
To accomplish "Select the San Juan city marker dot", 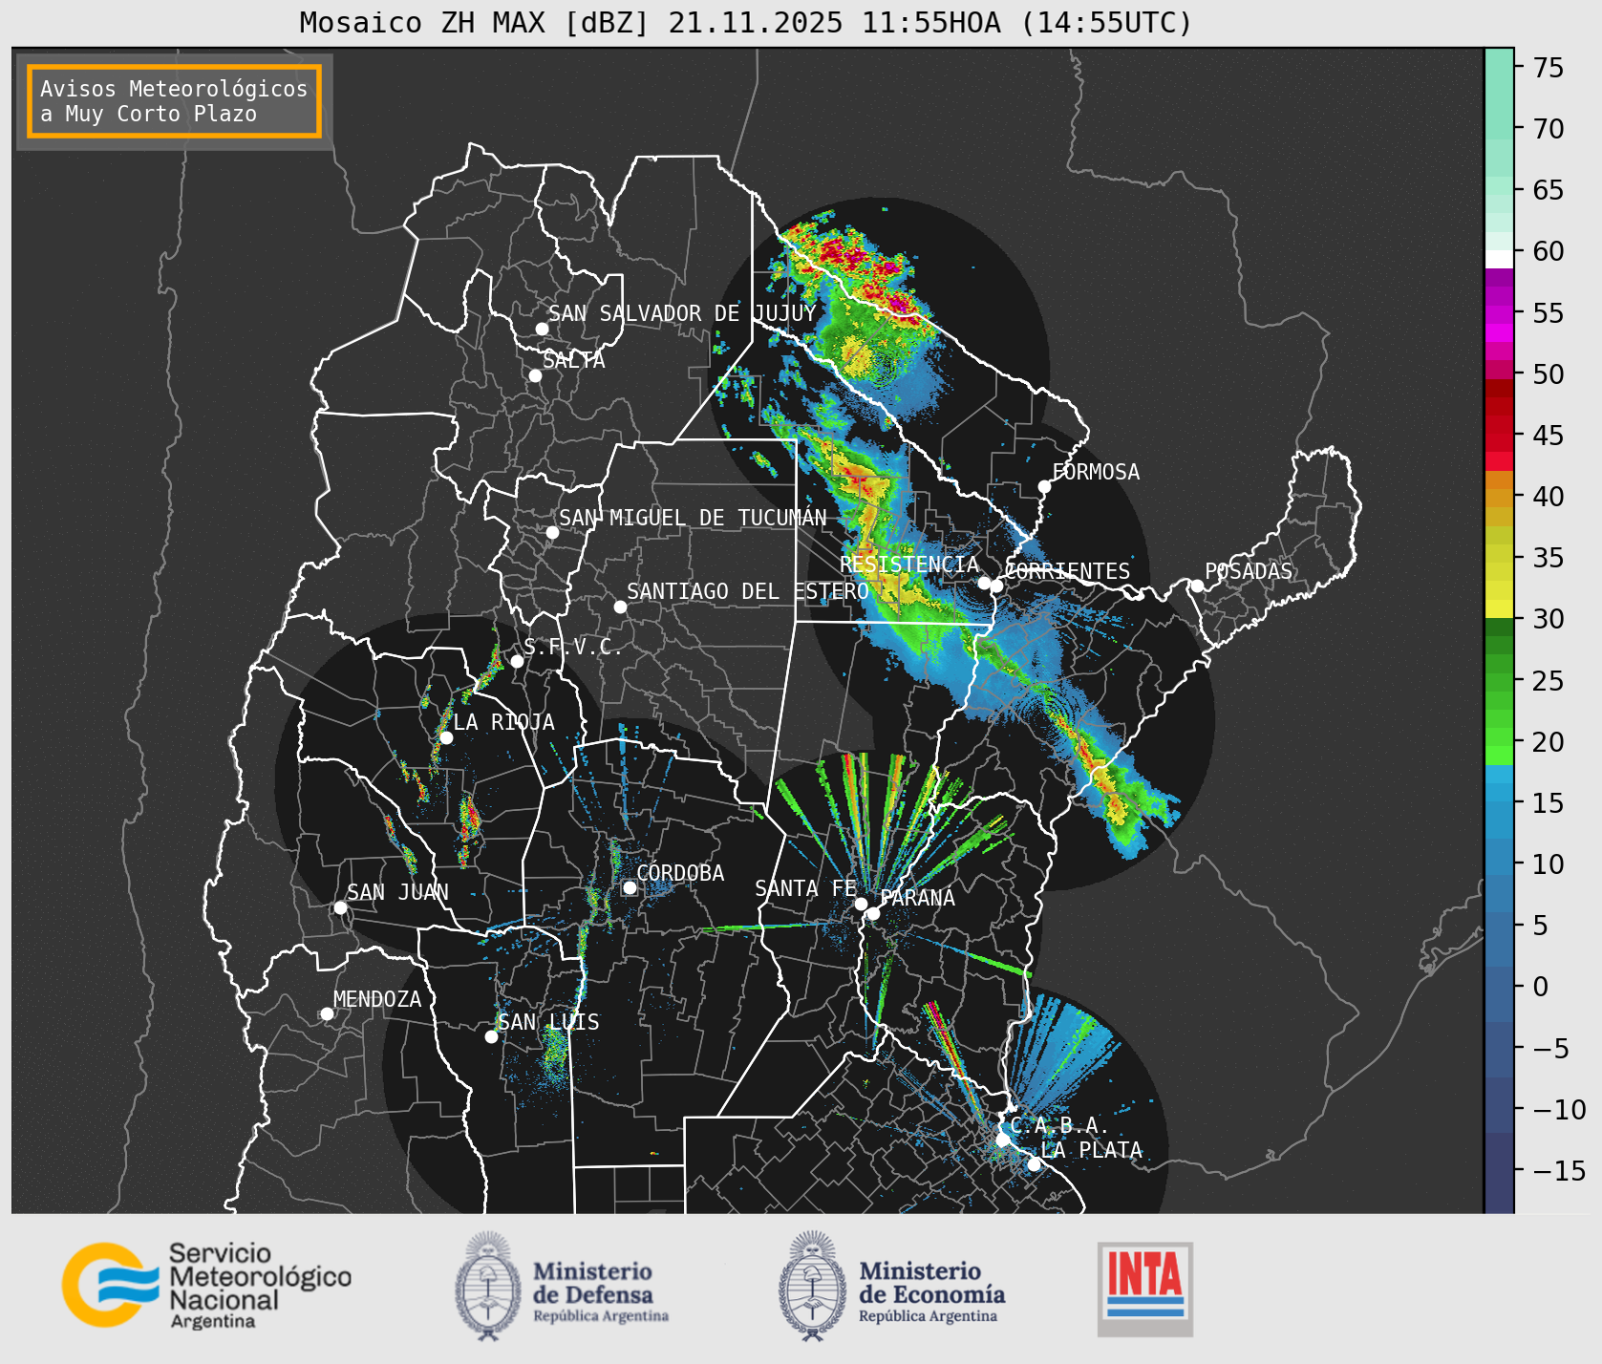I will [x=340, y=907].
